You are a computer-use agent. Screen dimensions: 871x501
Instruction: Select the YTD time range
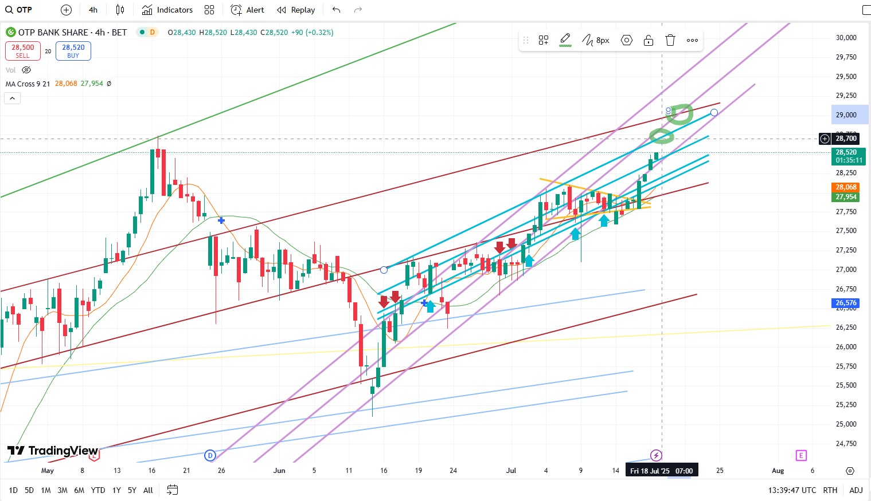coord(98,490)
